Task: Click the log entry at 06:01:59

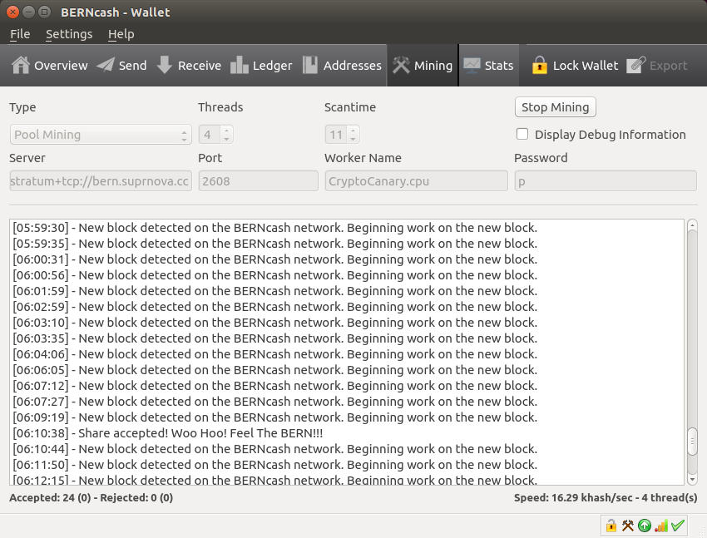Action: point(275,291)
